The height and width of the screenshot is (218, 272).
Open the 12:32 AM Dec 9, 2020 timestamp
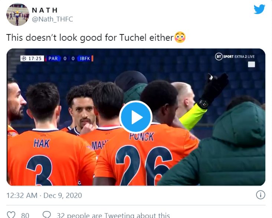(44, 195)
